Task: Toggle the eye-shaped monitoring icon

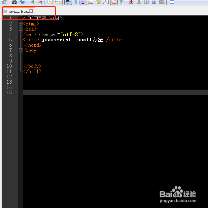Action: 121,2
